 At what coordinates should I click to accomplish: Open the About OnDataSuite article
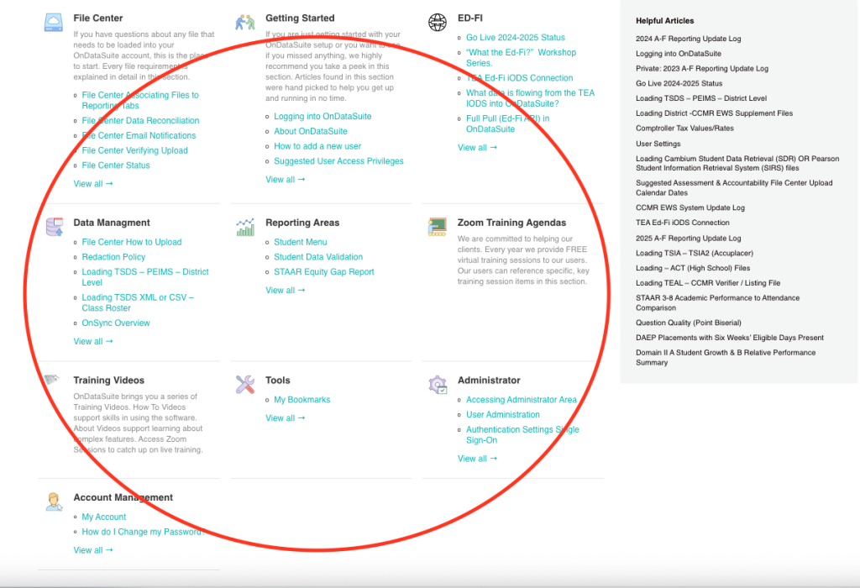pyautogui.click(x=311, y=131)
